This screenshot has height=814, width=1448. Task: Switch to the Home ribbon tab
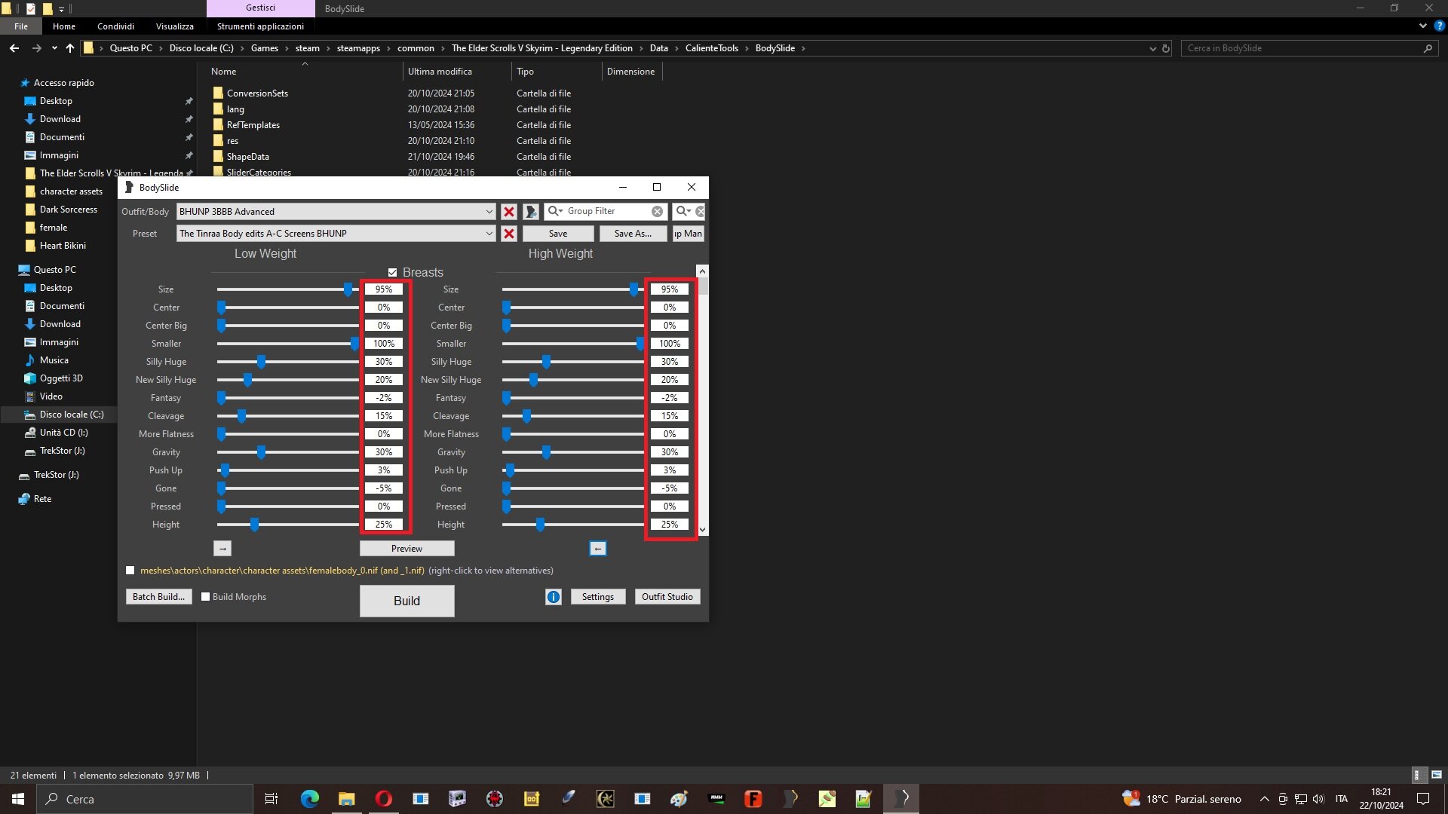pos(64,26)
